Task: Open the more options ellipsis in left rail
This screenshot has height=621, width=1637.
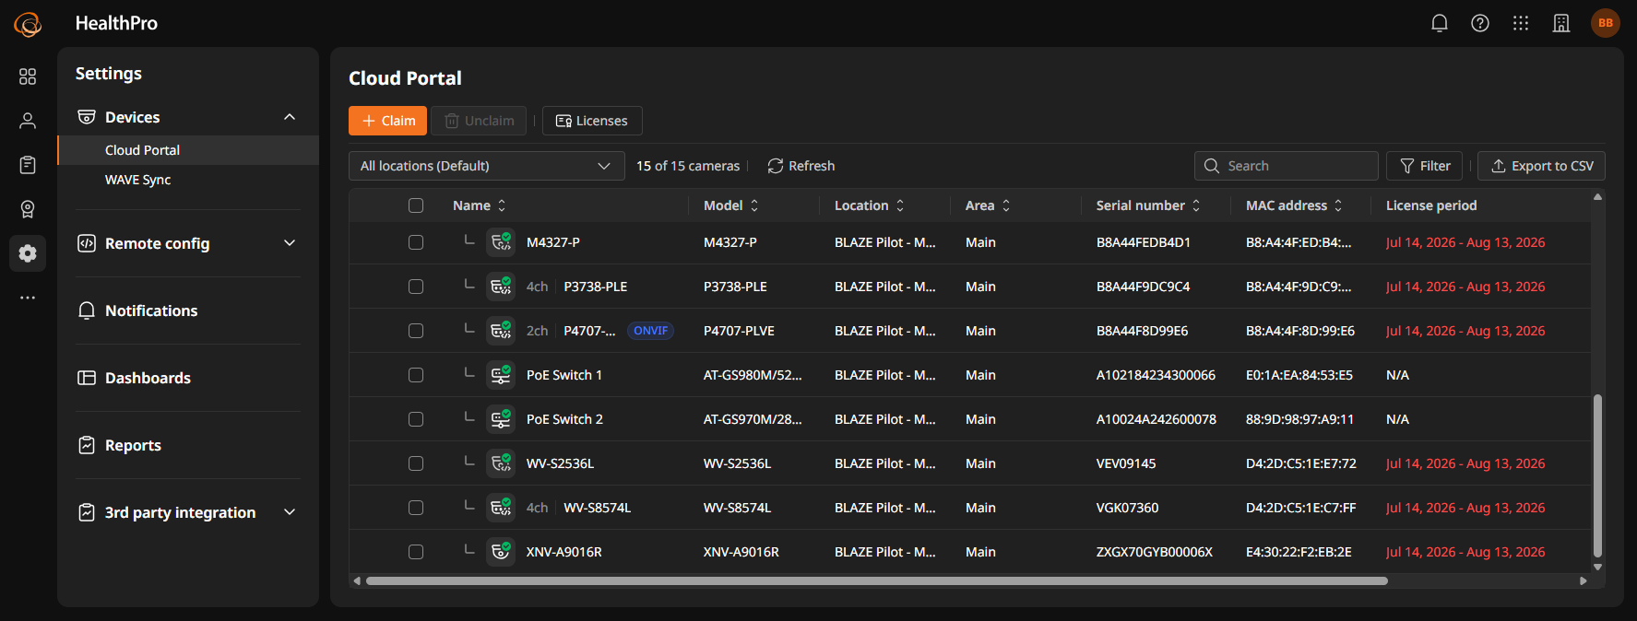Action: coord(28,298)
